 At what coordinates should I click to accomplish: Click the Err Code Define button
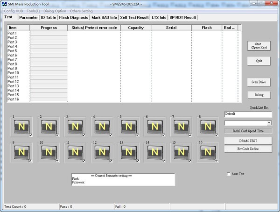click(x=248, y=149)
